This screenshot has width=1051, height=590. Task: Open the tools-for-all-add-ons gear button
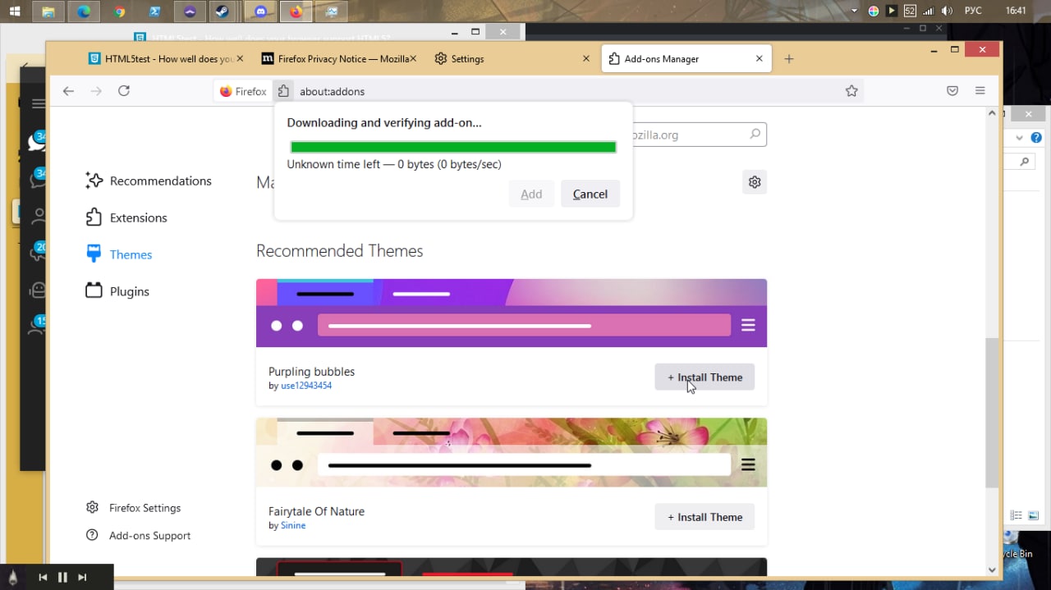tap(755, 182)
